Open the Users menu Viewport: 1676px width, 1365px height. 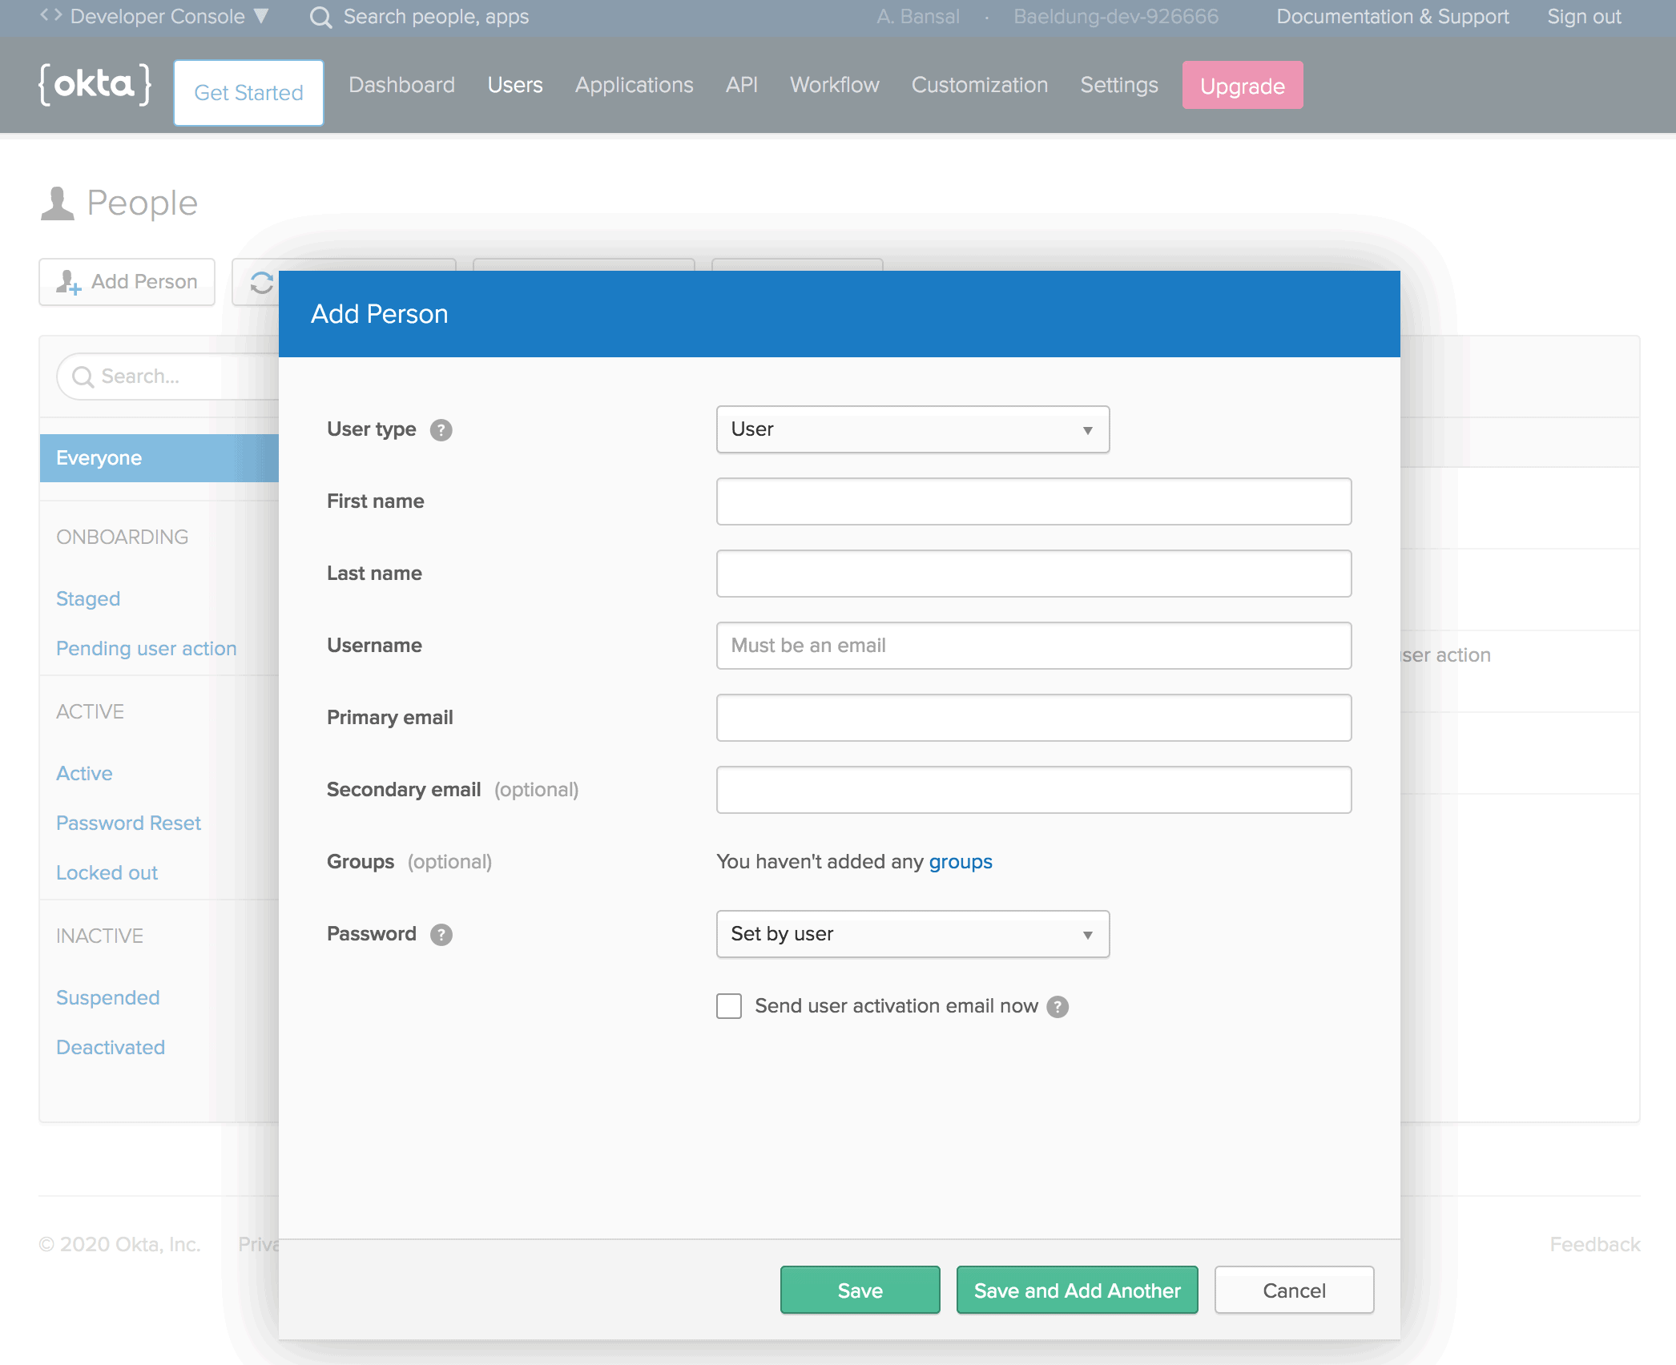click(515, 85)
